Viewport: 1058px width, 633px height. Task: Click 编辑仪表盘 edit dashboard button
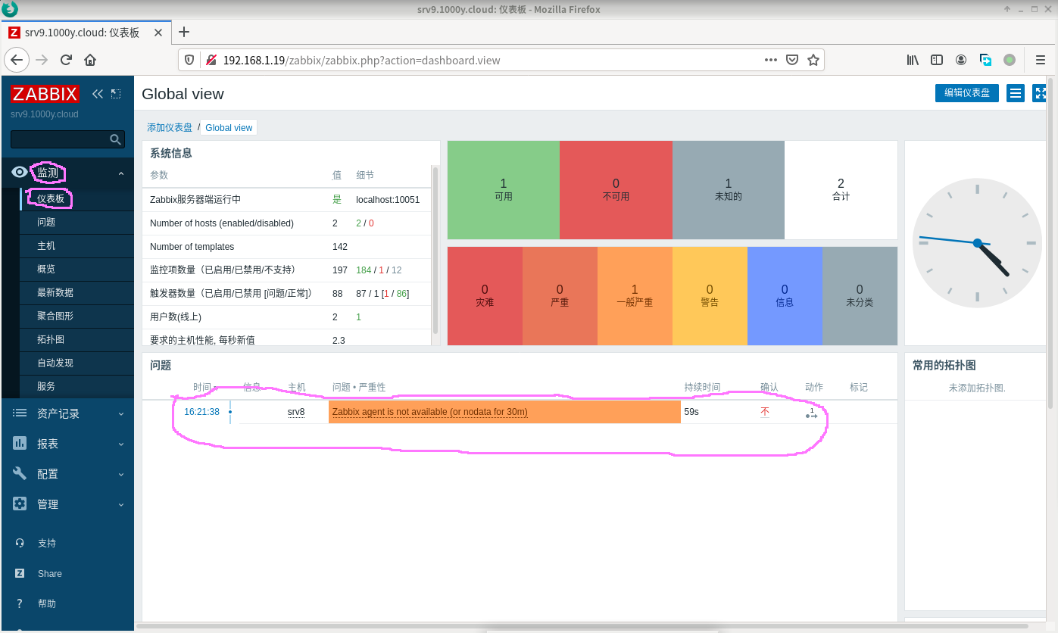point(967,93)
